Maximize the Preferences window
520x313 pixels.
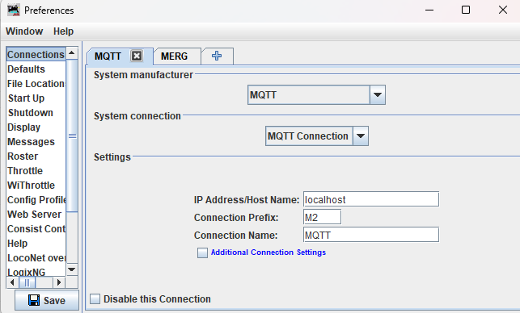click(x=466, y=10)
